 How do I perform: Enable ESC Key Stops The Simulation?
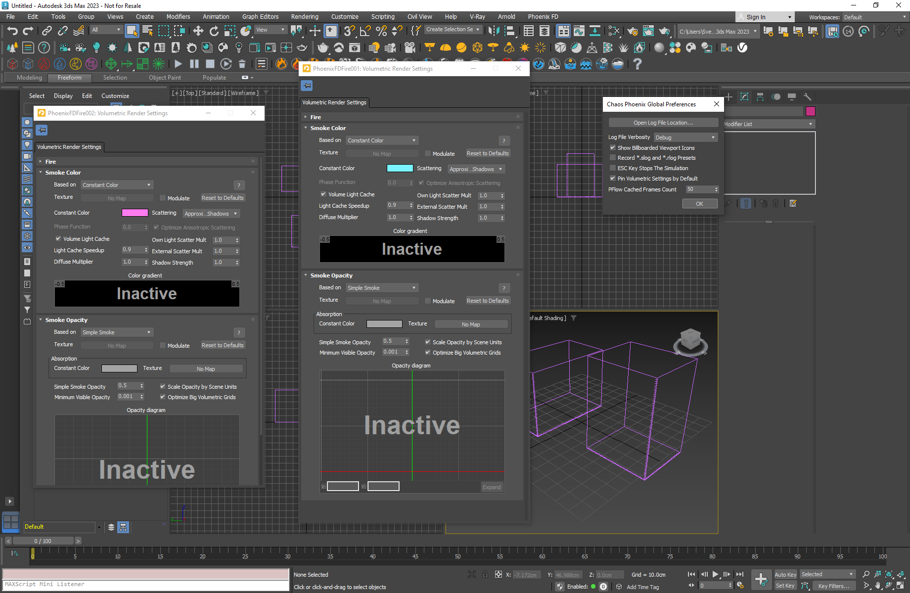click(x=613, y=168)
